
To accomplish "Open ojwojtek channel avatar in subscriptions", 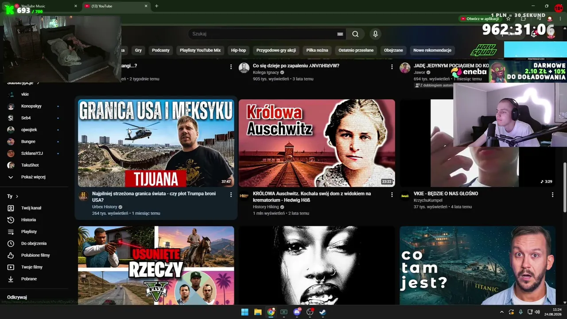I will (11, 130).
